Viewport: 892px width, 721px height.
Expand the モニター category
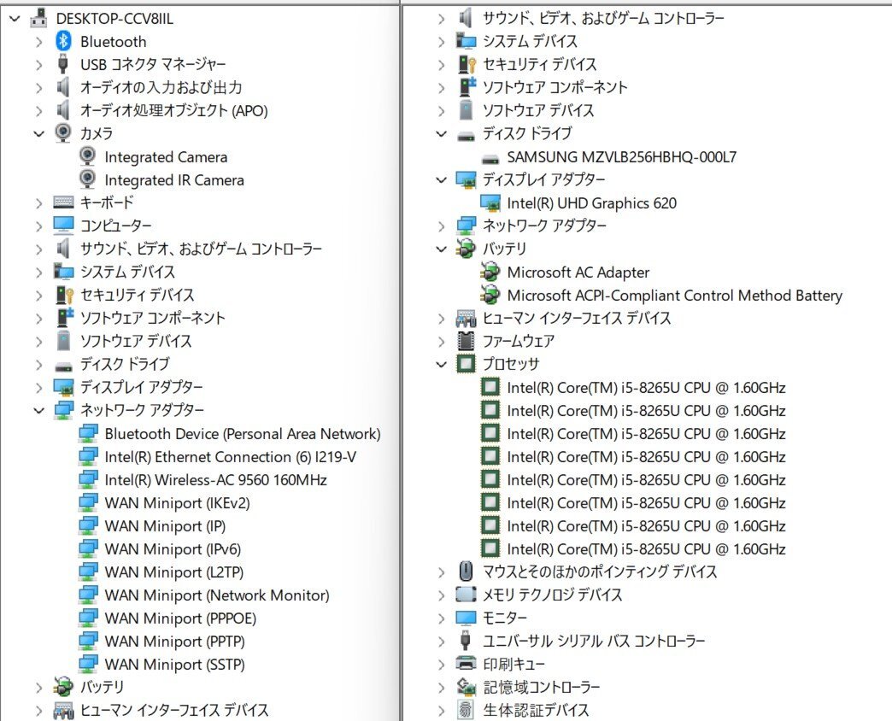tap(441, 618)
